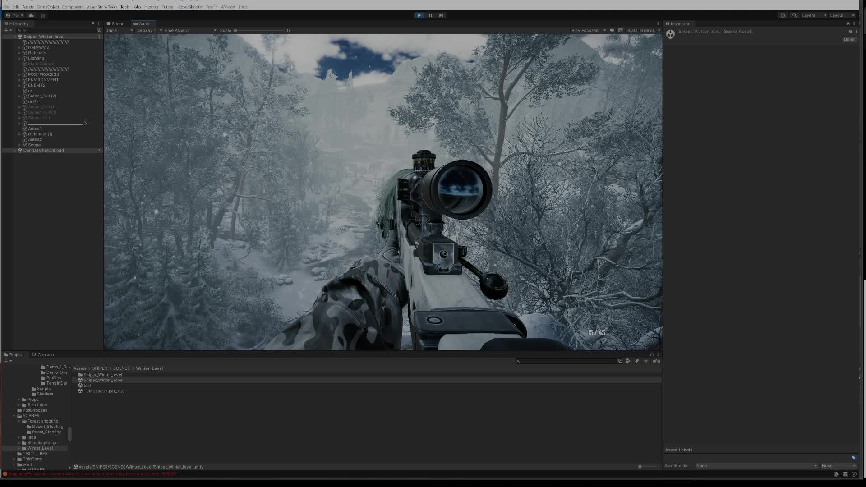Switch to the Scene tab

point(115,24)
